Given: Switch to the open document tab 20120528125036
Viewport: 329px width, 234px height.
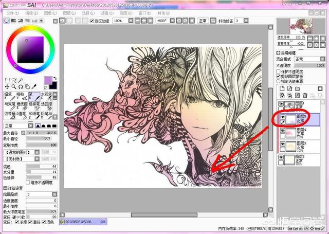Looking at the screenshot, I should (x=83, y=222).
